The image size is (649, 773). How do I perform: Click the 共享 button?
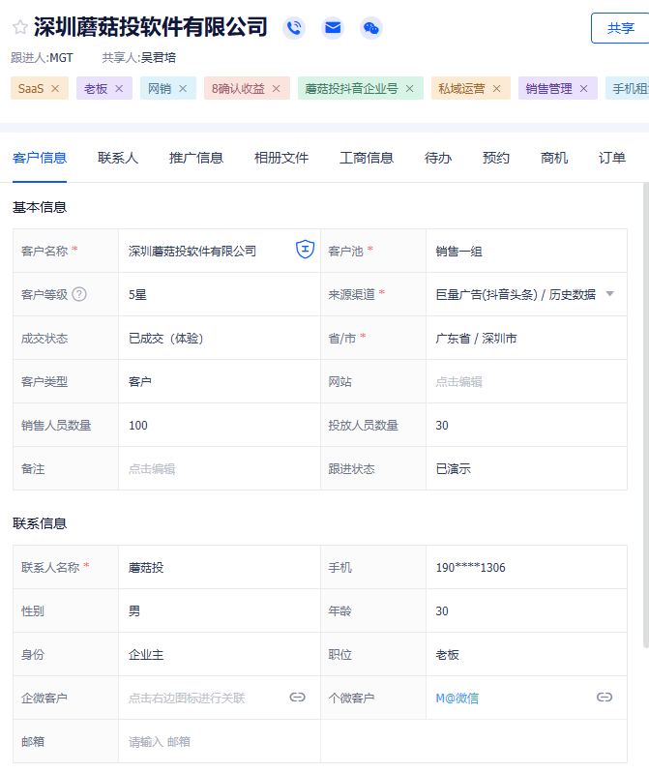pyautogui.click(x=620, y=28)
